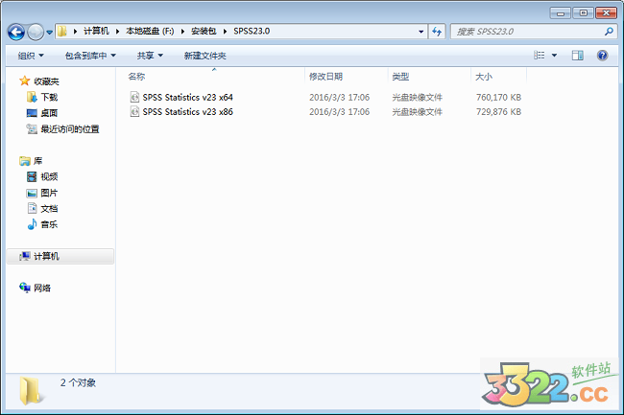Image resolution: width=624 pixels, height=415 pixels.
Task: Create a folder with 新建文件夹
Action: (x=204, y=56)
